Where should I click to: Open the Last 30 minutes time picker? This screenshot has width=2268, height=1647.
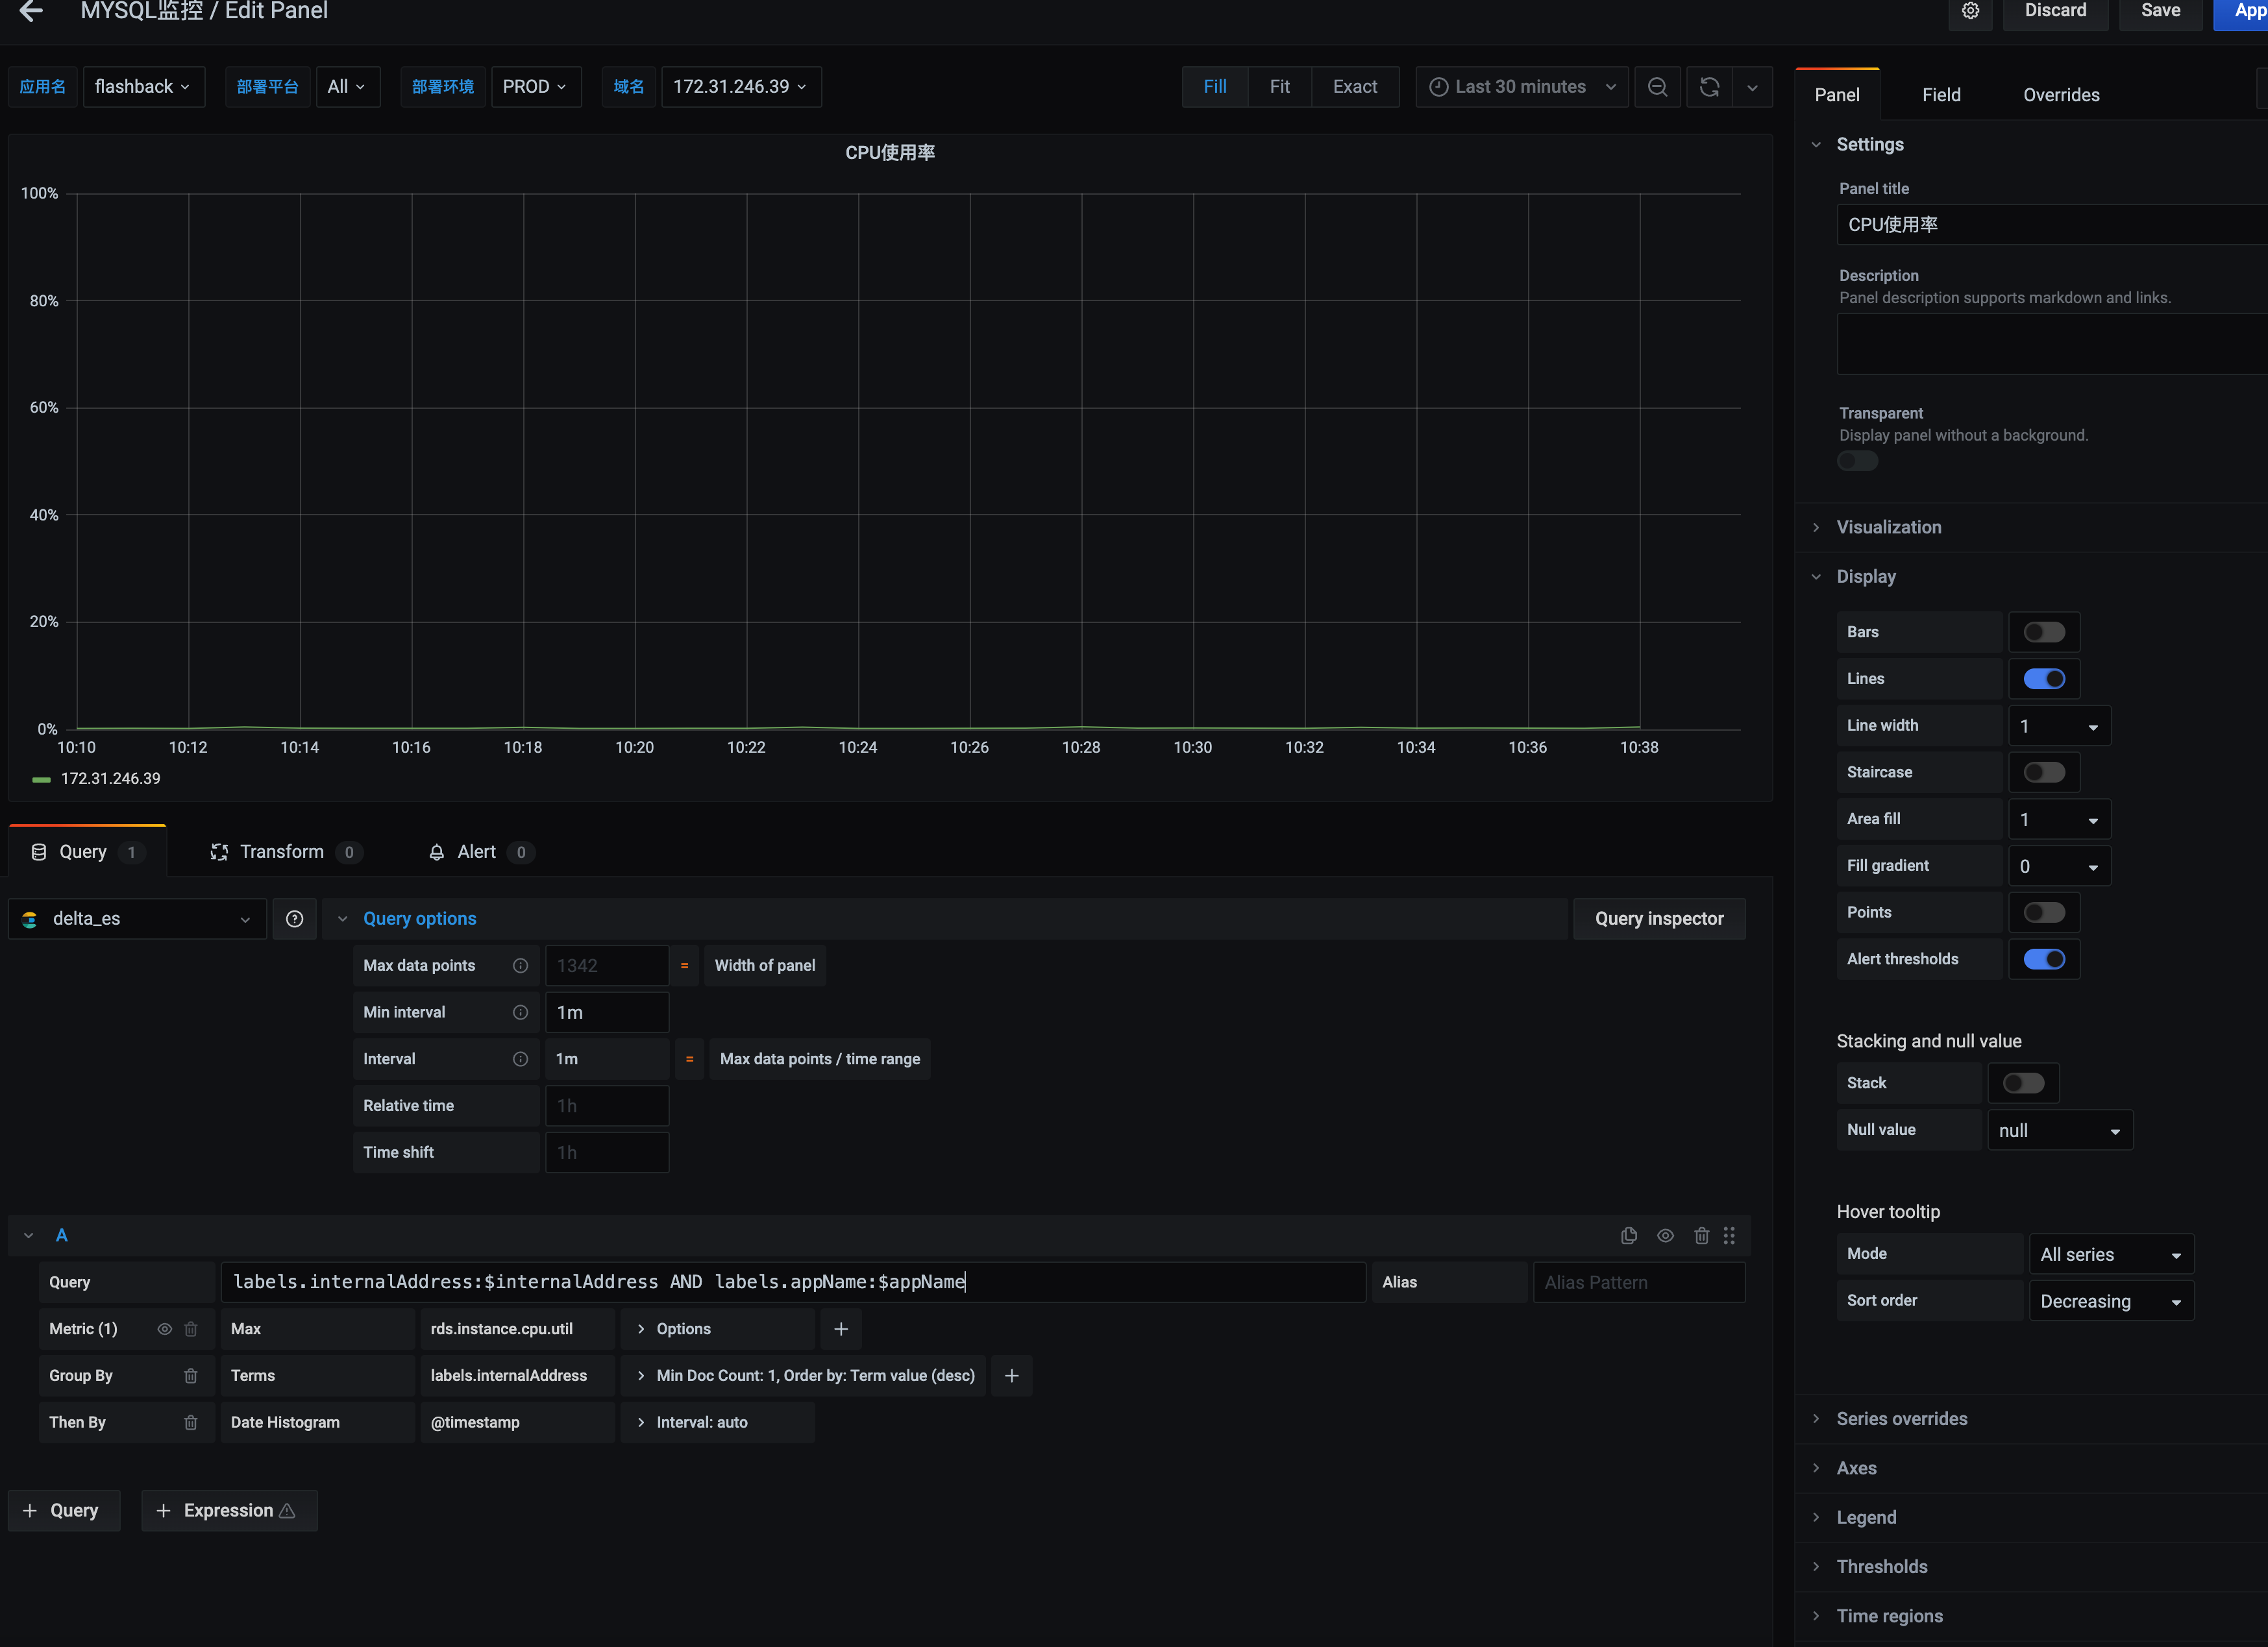1521,87
